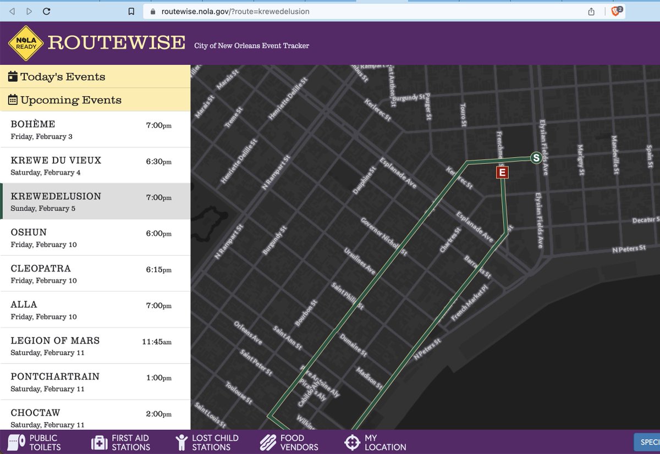Screen dimensions: 660x454
Task: Click the padlock site security icon
Action: pyautogui.click(x=153, y=11)
